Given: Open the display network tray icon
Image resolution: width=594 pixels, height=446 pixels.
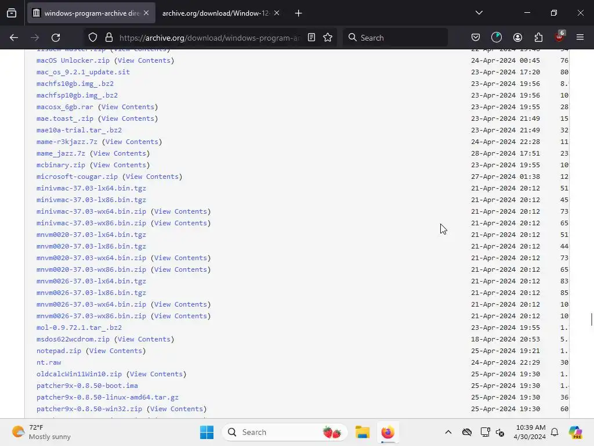Looking at the screenshot, I should pos(486,432).
